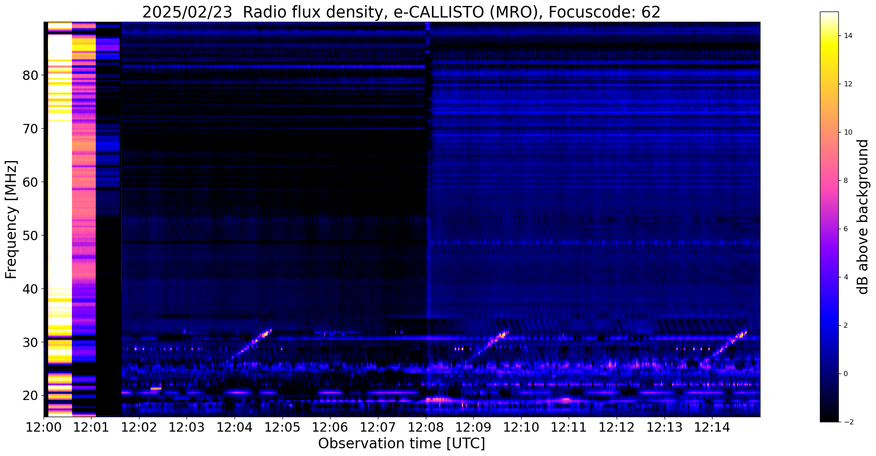
Task: Click the plot title showing Focuscode: 62
Action: point(401,12)
